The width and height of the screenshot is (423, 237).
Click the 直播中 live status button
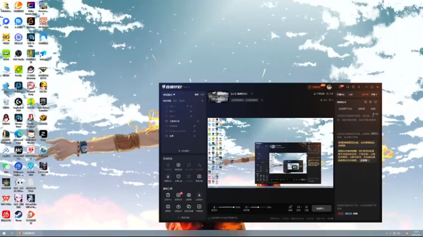pyautogui.click(x=321, y=208)
